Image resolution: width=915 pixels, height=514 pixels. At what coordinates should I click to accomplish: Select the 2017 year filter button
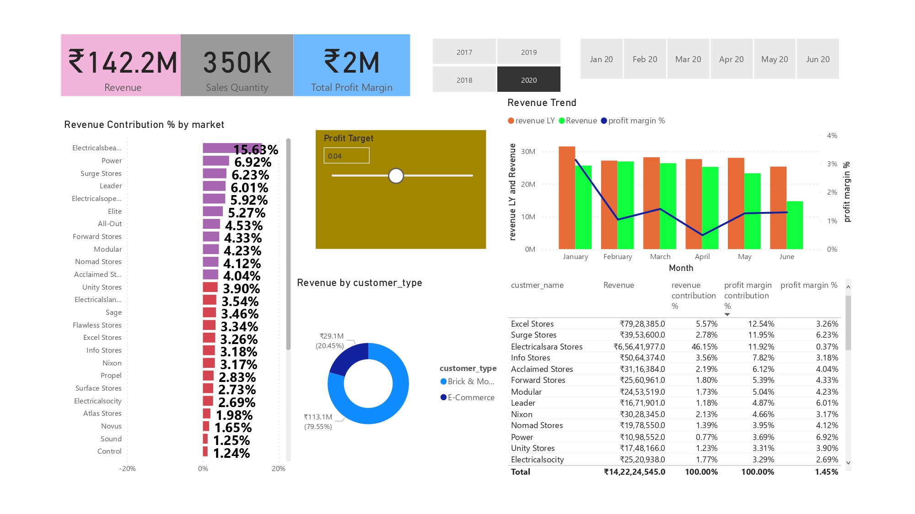click(x=464, y=52)
